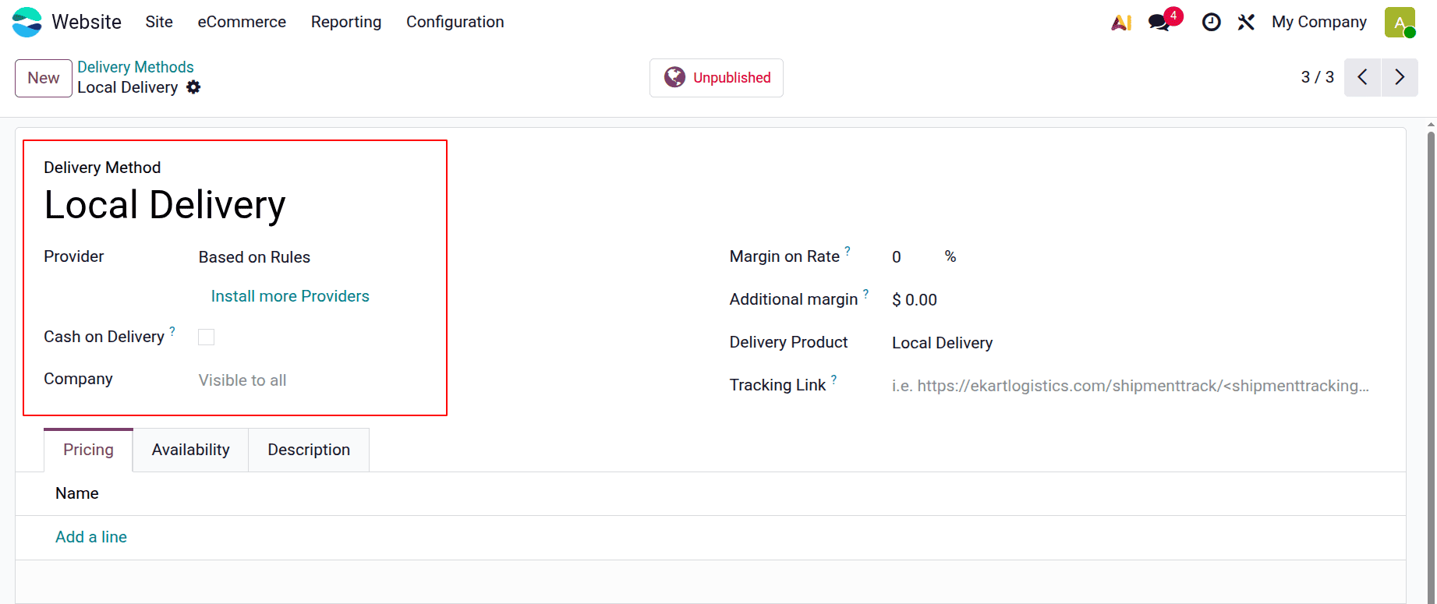Open the user avatar menu
The height and width of the screenshot is (604, 1437).
pos(1400,22)
